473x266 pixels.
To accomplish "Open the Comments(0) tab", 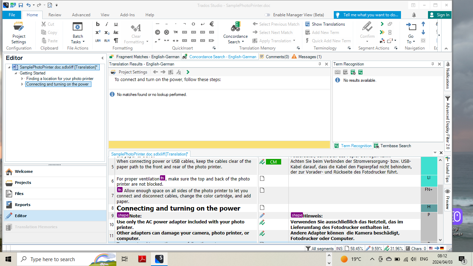I will tap(274, 56).
